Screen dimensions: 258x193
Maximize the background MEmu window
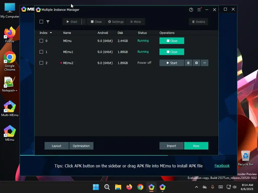[225, 9]
